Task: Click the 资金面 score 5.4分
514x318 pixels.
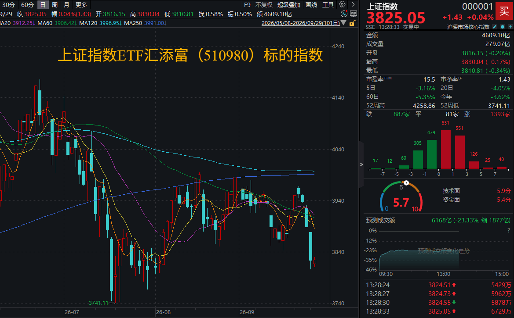Action: click(x=504, y=200)
